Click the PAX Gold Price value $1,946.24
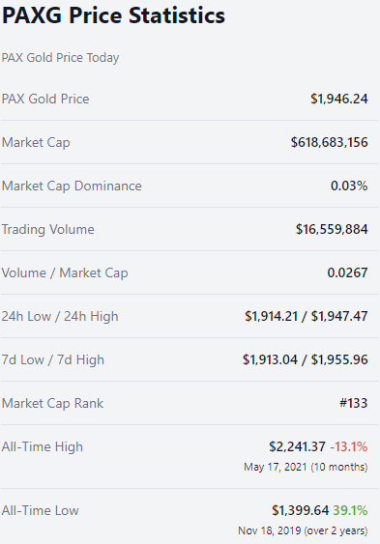The height and width of the screenshot is (544, 380). coord(339,99)
